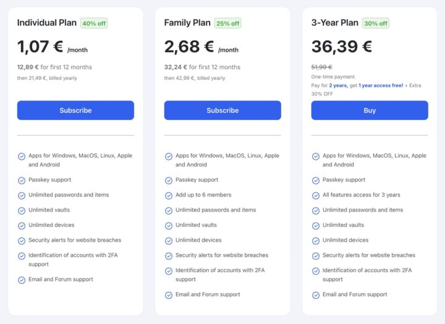
Task: Click the Individual Plan Subscribe button
Action: (75, 110)
